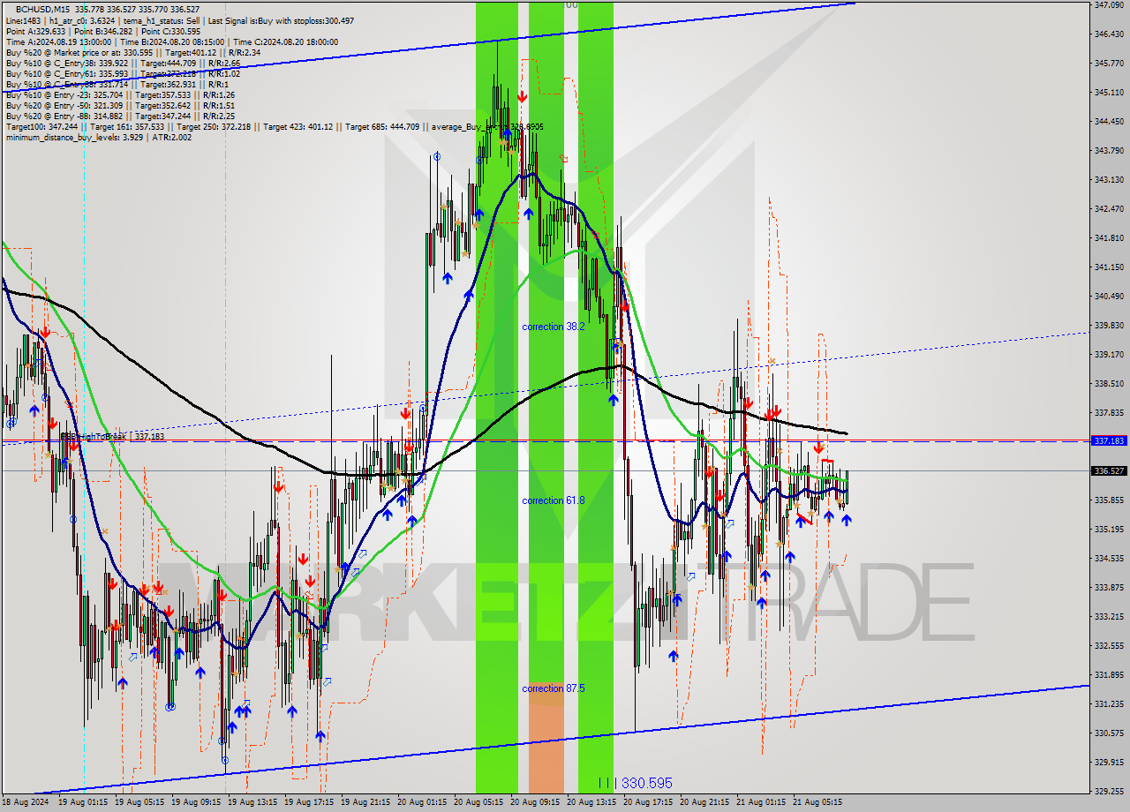Click the 'correction 38.2' label
This screenshot has height=812, width=1130.
coord(554,327)
